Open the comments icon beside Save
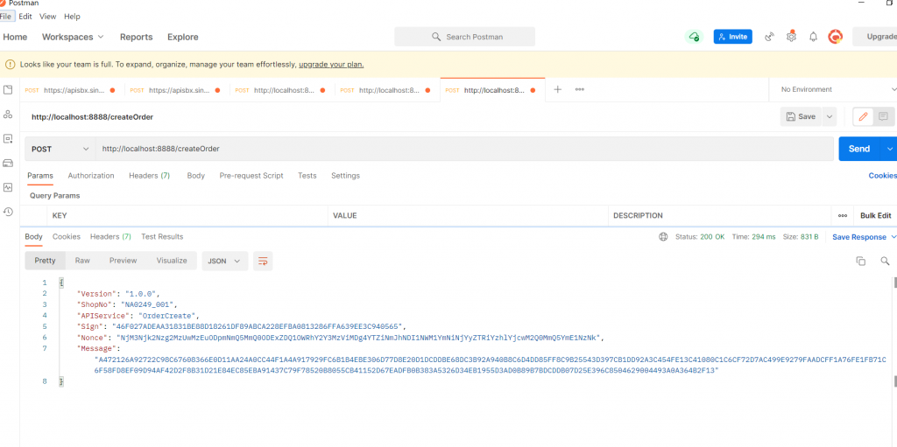 (883, 116)
